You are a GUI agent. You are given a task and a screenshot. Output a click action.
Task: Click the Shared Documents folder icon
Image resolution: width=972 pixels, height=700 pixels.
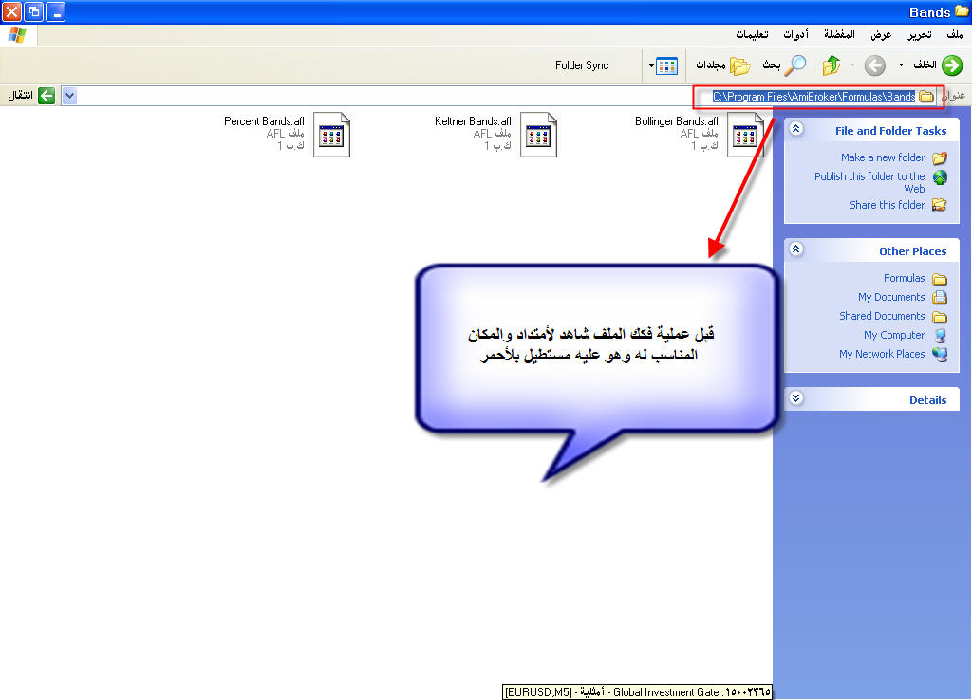click(x=940, y=317)
